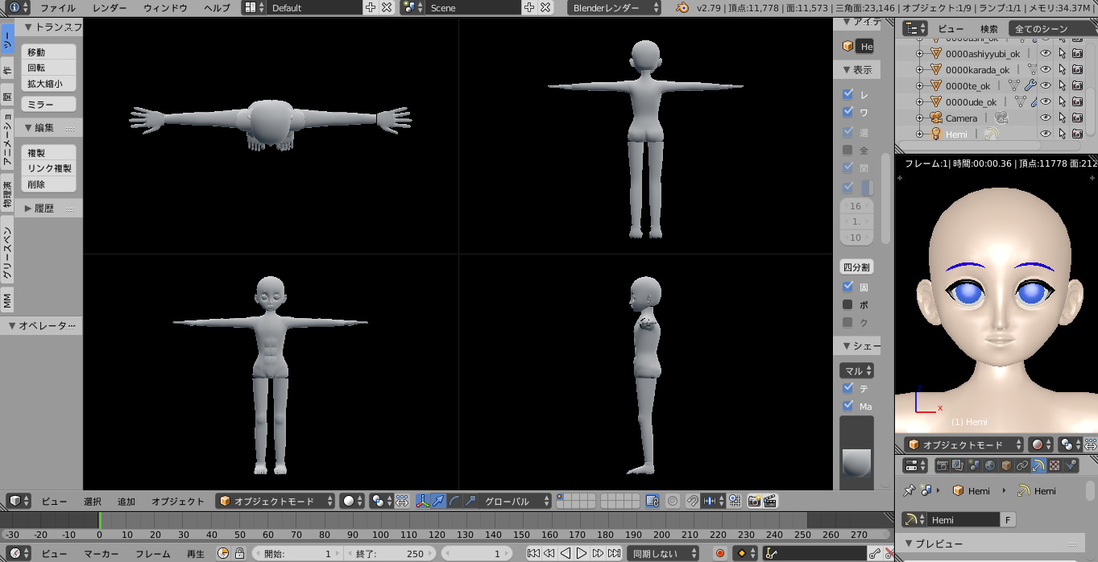Screen dimensions: 1098x562
Task: Click the render image camera icon in 3D header
Action: [x=754, y=501]
